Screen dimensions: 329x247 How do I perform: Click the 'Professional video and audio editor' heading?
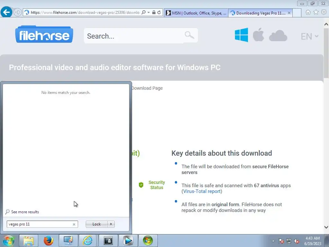click(x=115, y=68)
